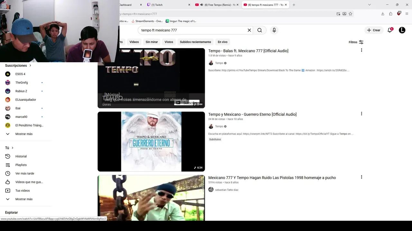The image size is (412, 231).
Task: Open the list all tabs dropdown
Action: (370, 5)
